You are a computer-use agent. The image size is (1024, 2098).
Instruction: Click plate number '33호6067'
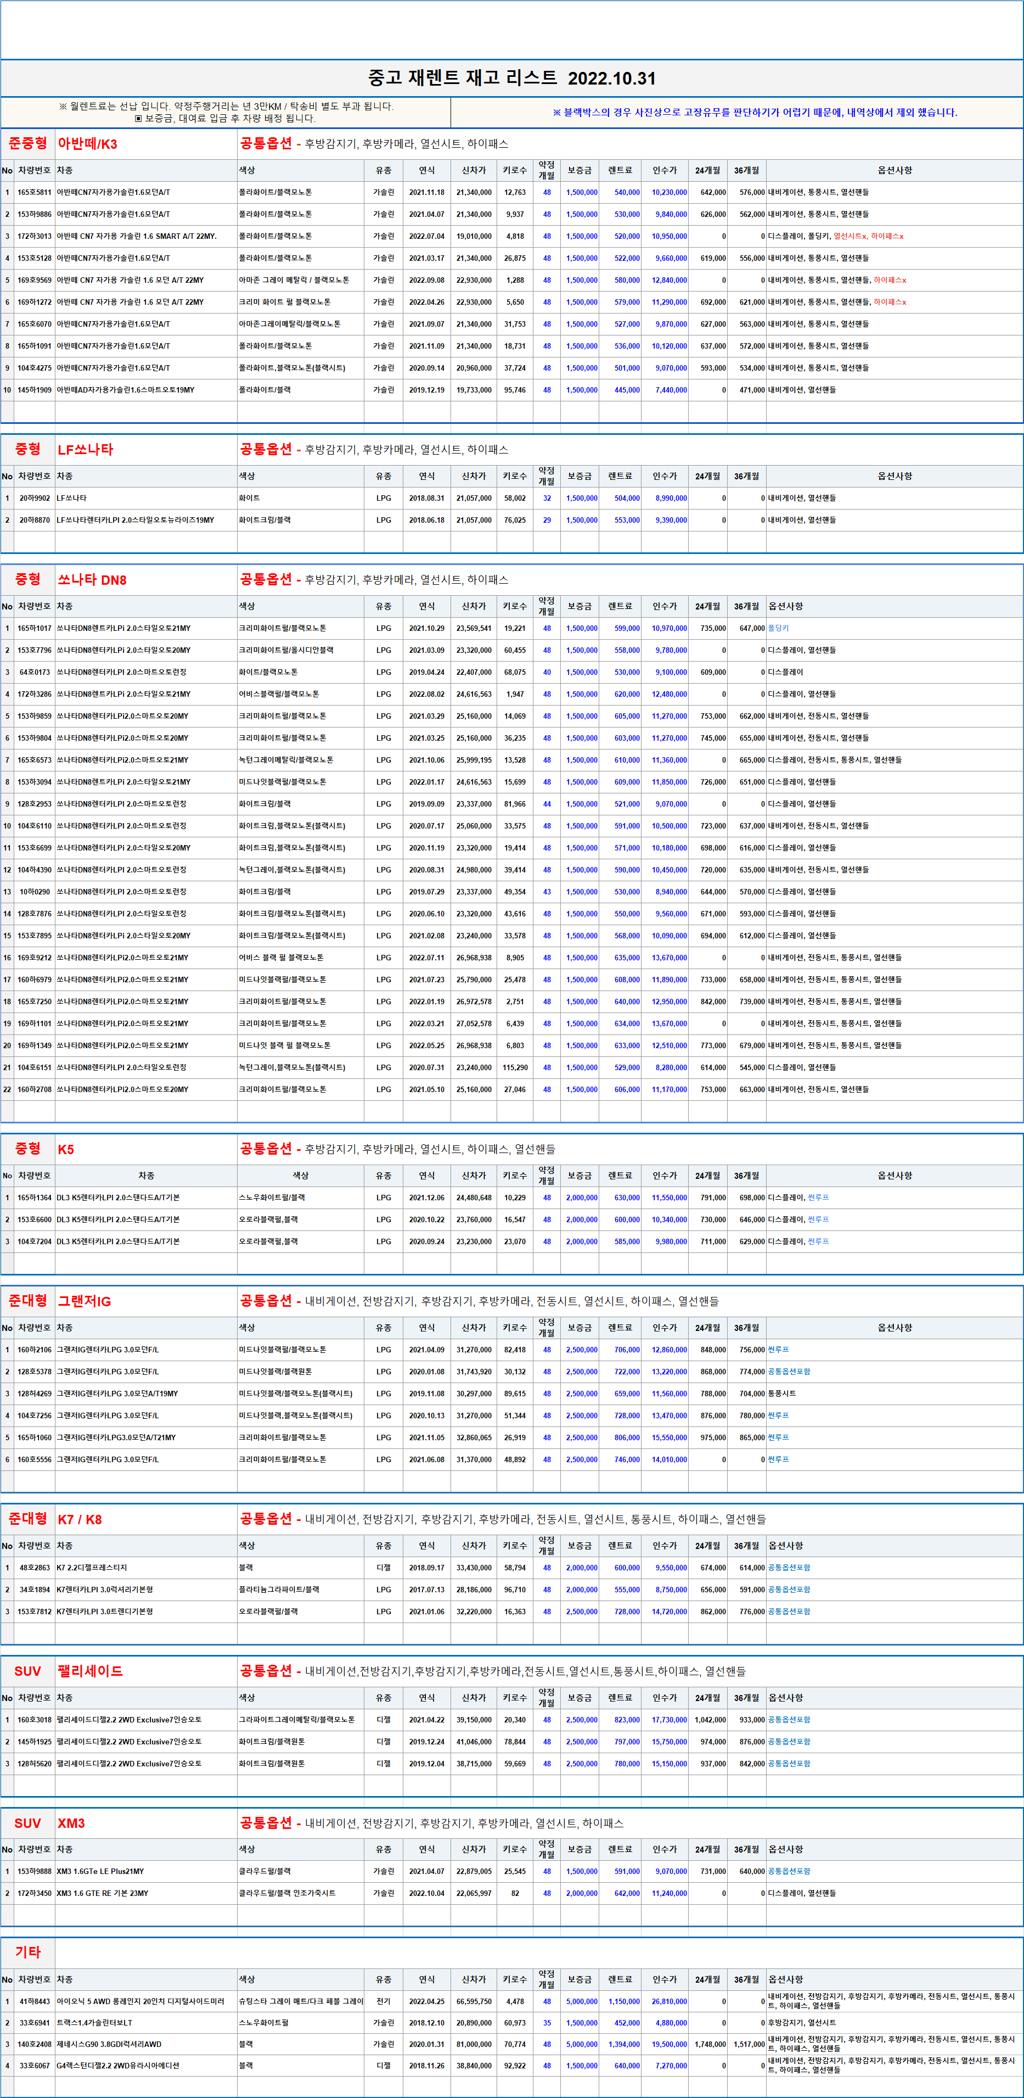[x=34, y=2066]
